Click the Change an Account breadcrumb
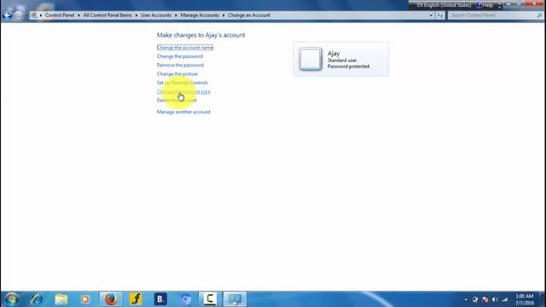Image resolution: width=546 pixels, height=307 pixels. pos(249,15)
